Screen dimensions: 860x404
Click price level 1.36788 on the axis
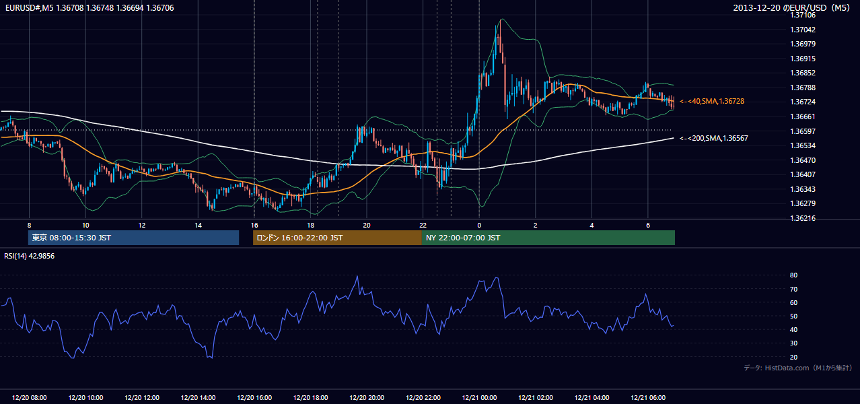click(804, 88)
